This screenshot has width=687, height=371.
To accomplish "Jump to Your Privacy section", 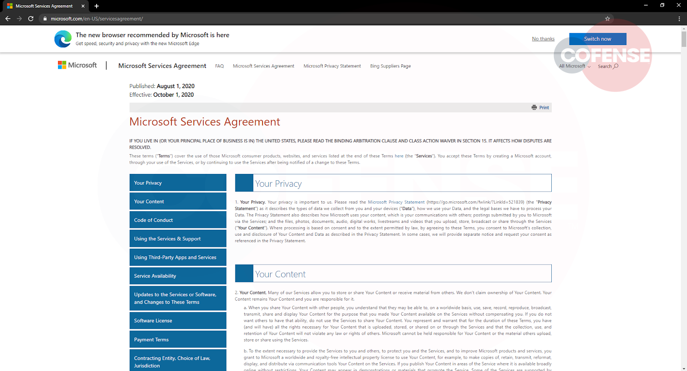I will [178, 182].
